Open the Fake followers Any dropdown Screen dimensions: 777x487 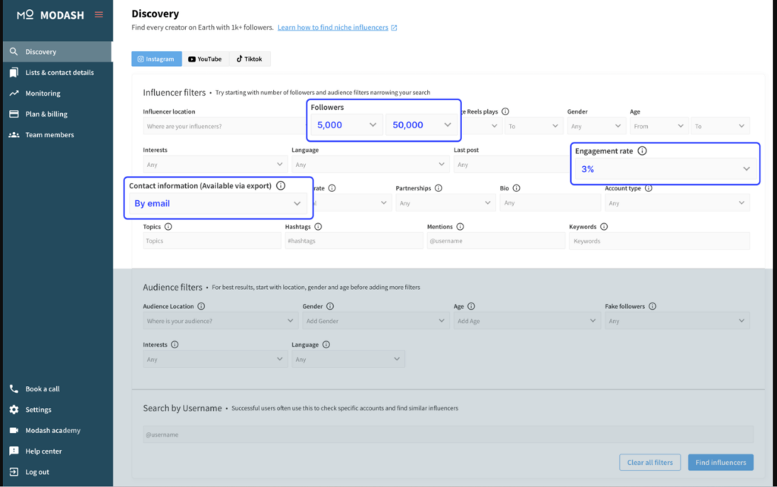(677, 321)
